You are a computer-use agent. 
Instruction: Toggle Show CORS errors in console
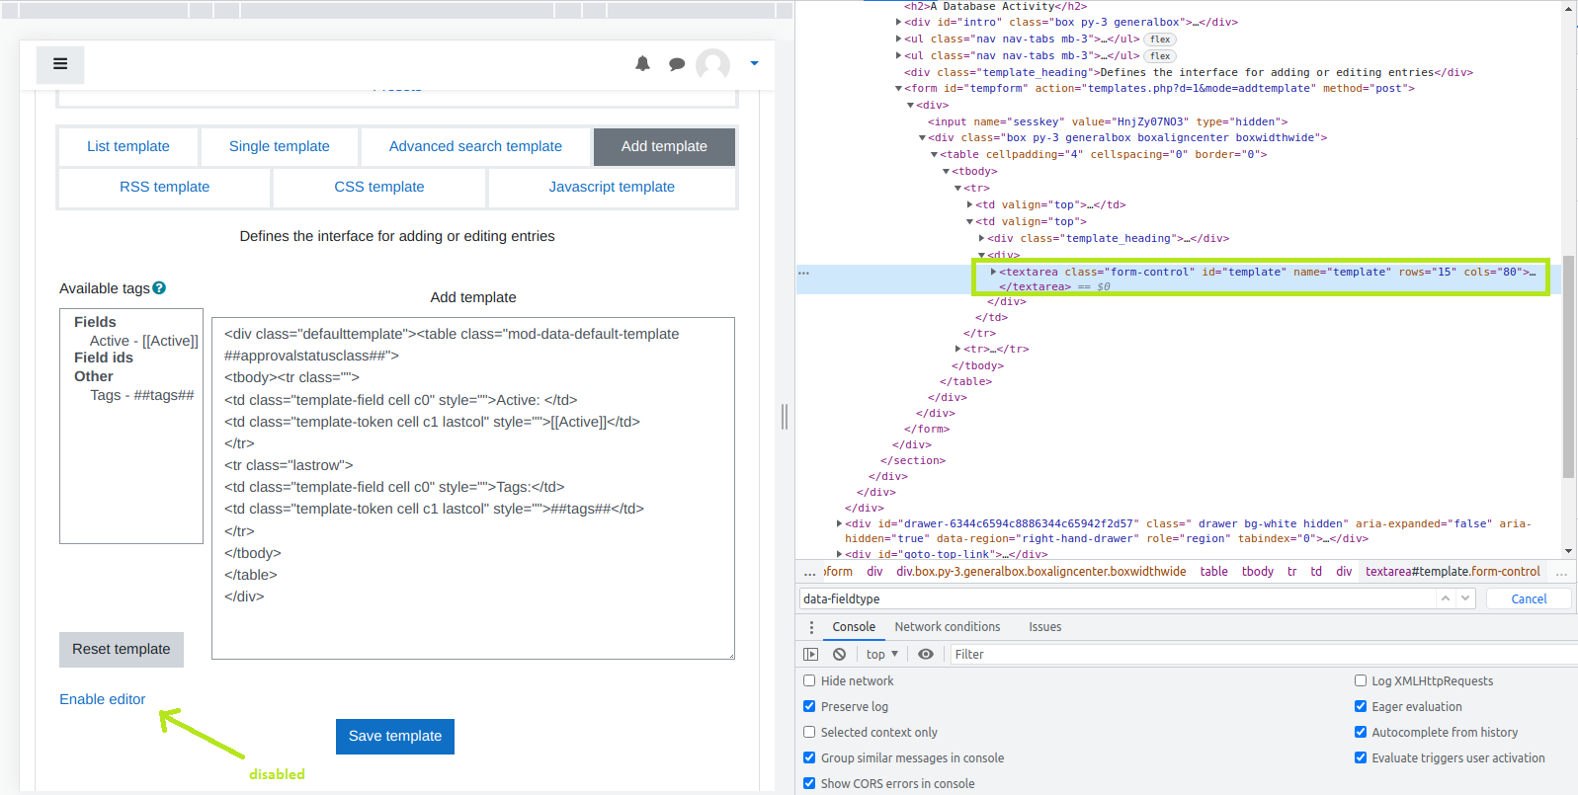[x=809, y=783]
